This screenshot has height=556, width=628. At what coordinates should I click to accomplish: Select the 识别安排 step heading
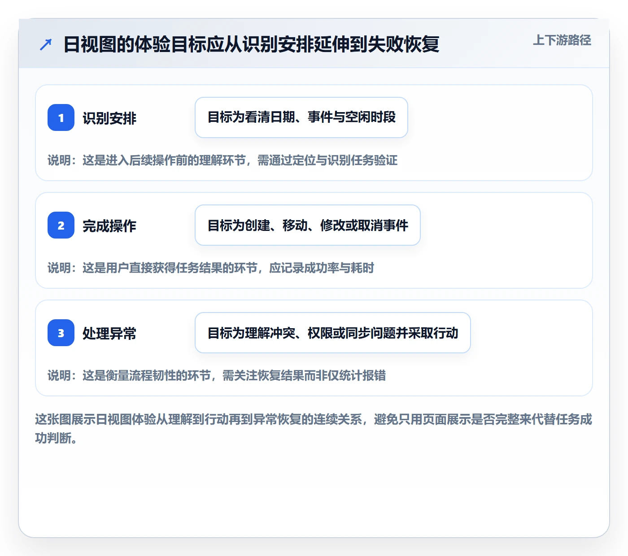tap(109, 118)
